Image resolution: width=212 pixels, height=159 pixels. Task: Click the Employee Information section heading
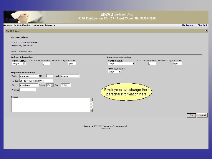pos(23,72)
